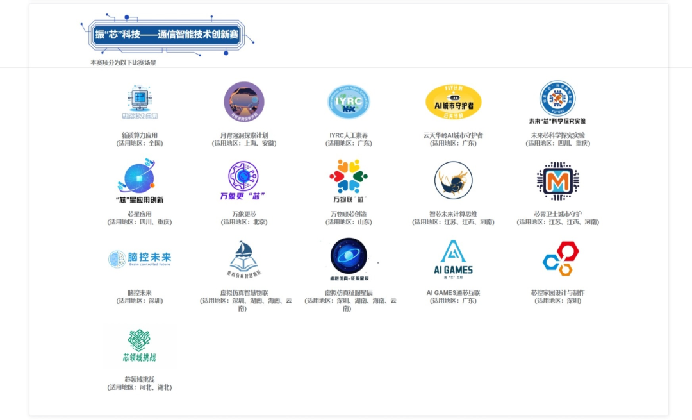This screenshot has width=692, height=420.
Task: Select the 万象更“芯” purple gear logo
Action: [x=244, y=181]
